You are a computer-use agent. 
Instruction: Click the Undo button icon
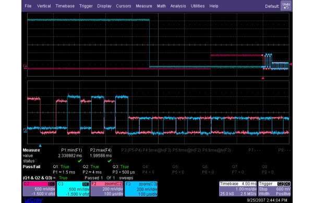[x=286, y=6]
